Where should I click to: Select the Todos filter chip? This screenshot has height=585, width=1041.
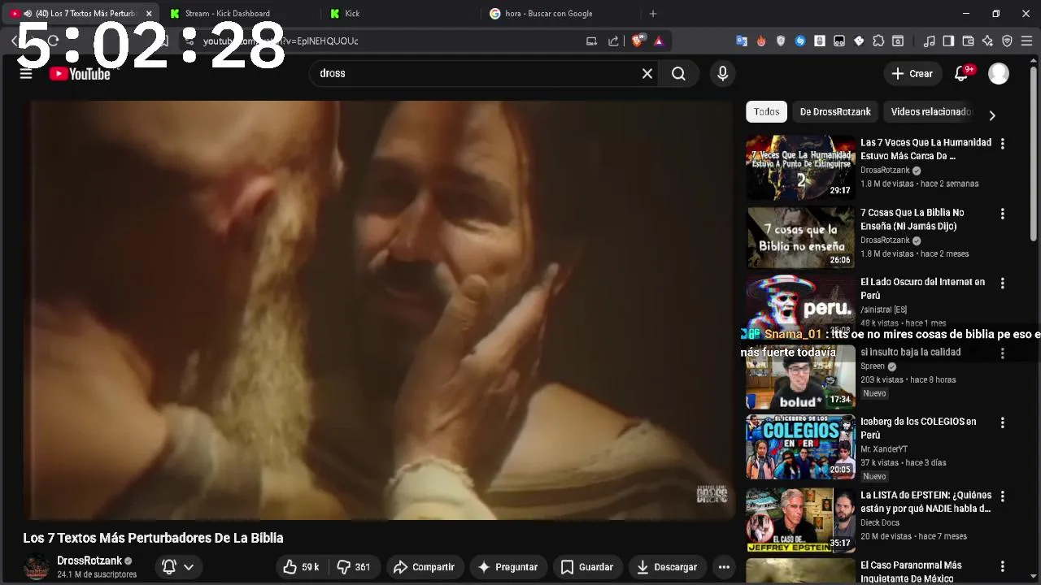click(x=766, y=112)
